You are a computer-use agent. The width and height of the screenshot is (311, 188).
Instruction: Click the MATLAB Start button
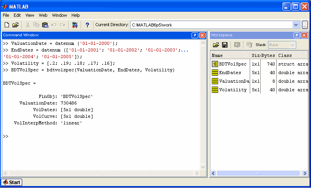[x=11, y=182]
